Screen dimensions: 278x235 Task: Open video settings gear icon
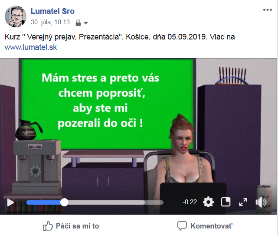tap(208, 202)
